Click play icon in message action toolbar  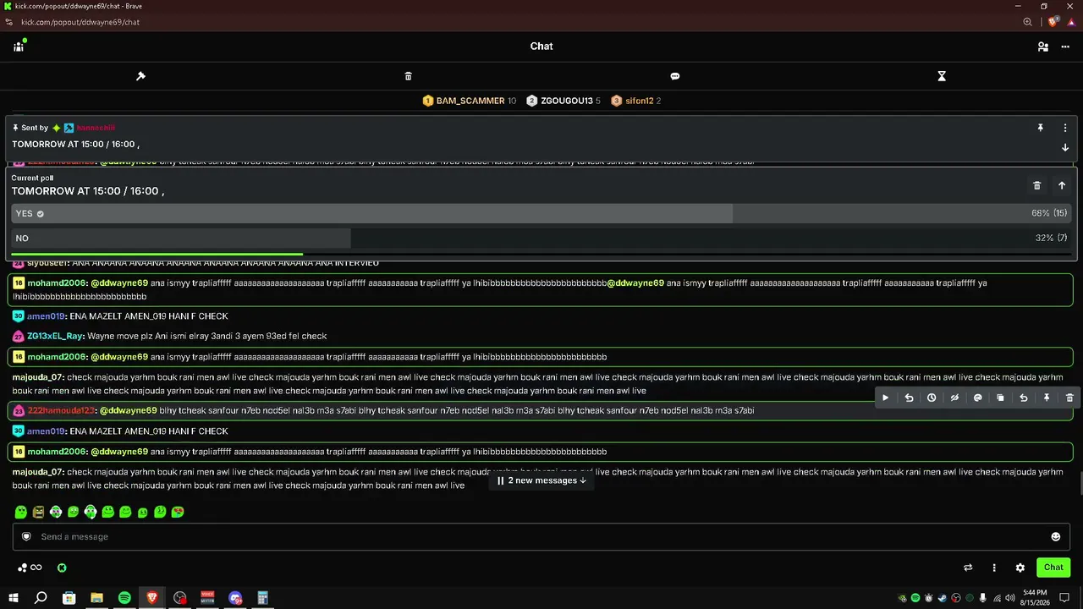(886, 398)
